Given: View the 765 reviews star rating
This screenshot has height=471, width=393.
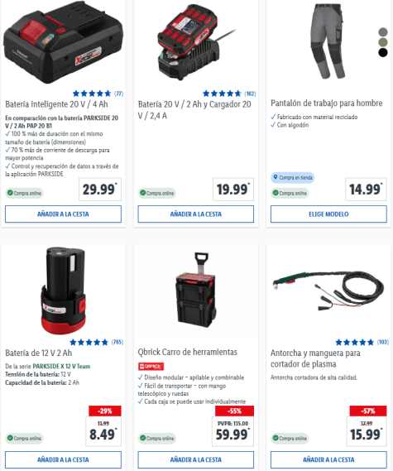Looking at the screenshot, I should 96,342.
